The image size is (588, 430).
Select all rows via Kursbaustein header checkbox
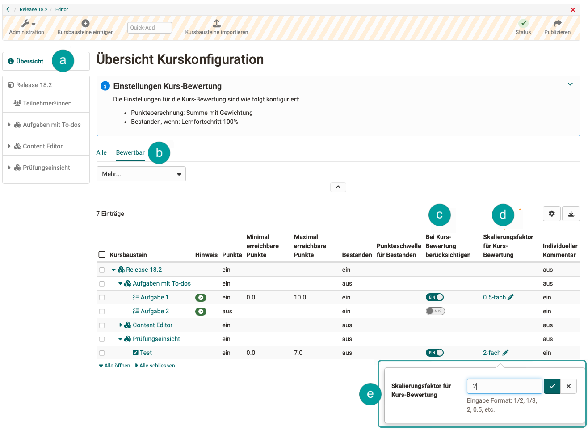coord(102,255)
